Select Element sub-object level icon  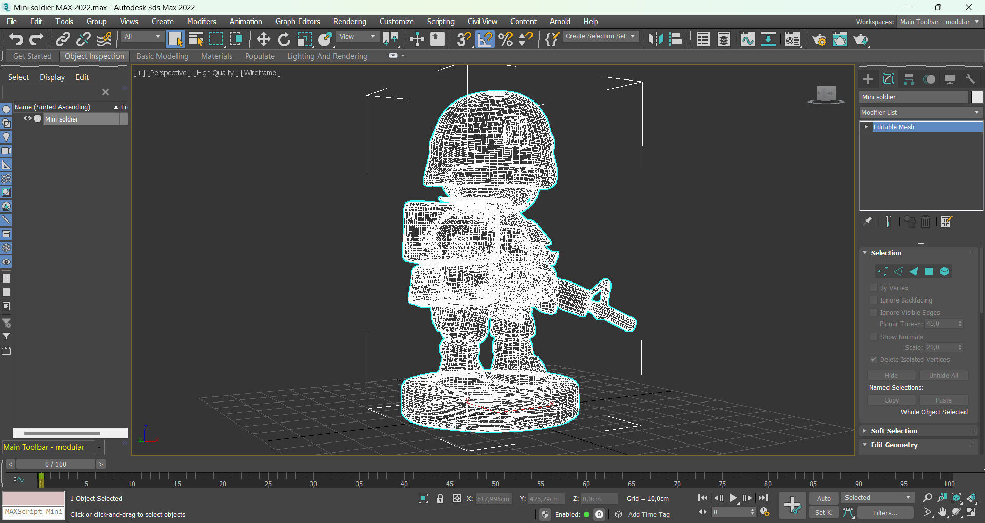[944, 271]
